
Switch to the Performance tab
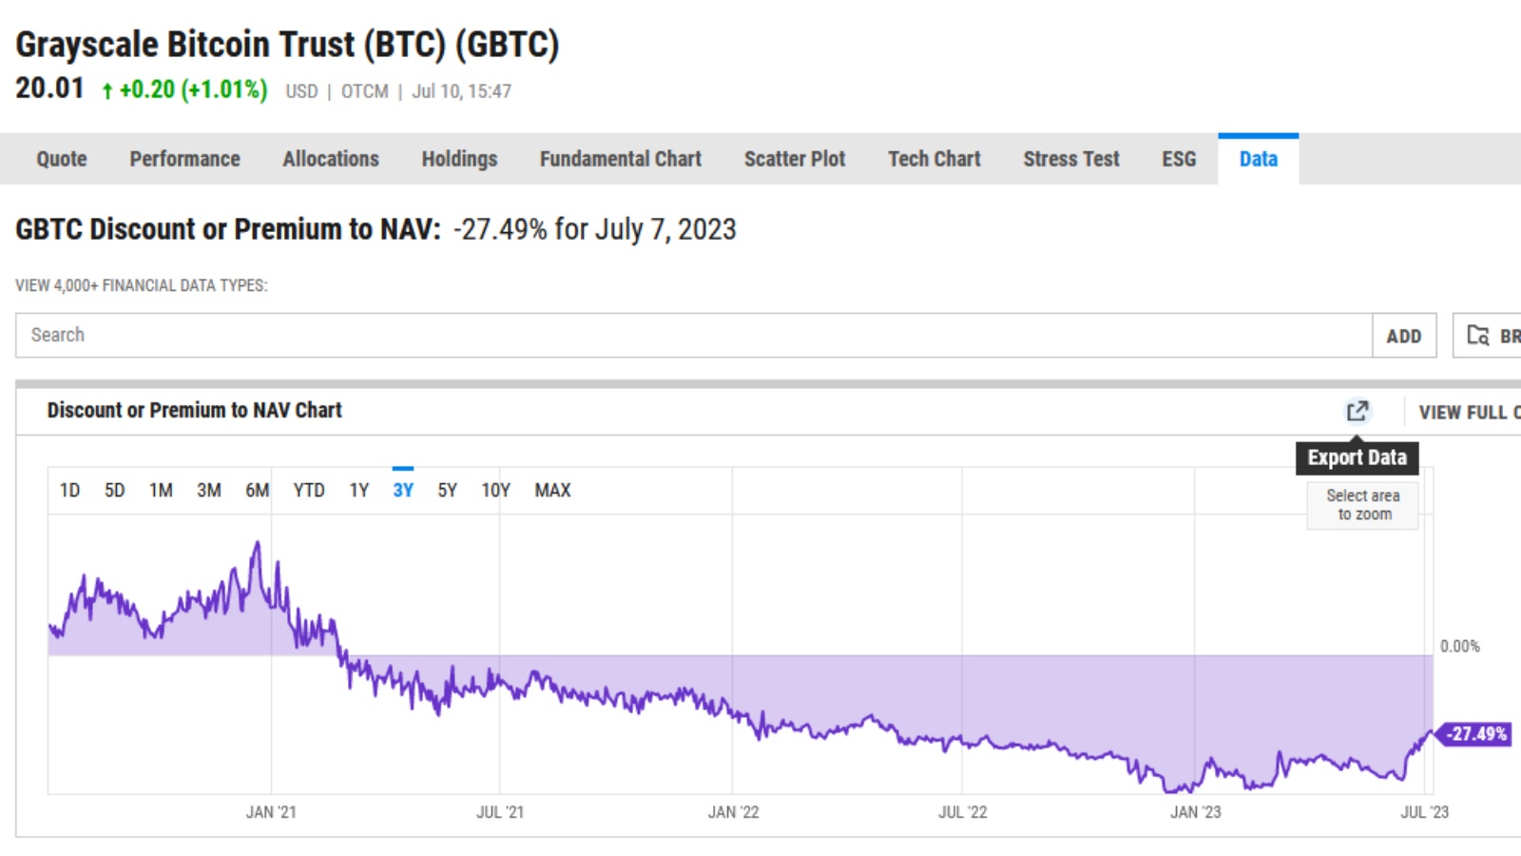[185, 159]
